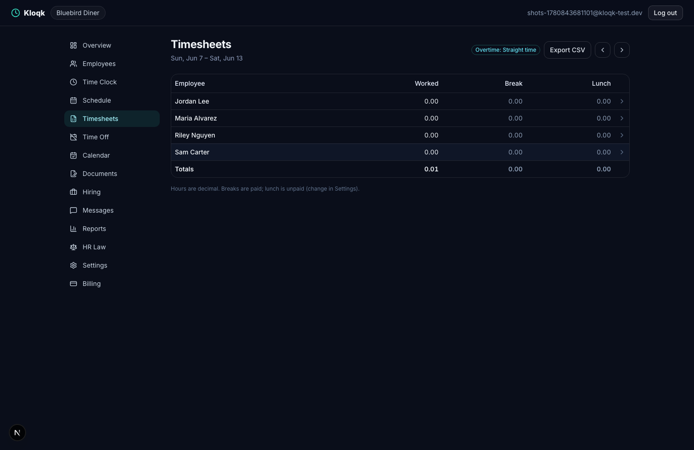The image size is (694, 450).
Task: Click the Break column header
Action: (x=514, y=83)
